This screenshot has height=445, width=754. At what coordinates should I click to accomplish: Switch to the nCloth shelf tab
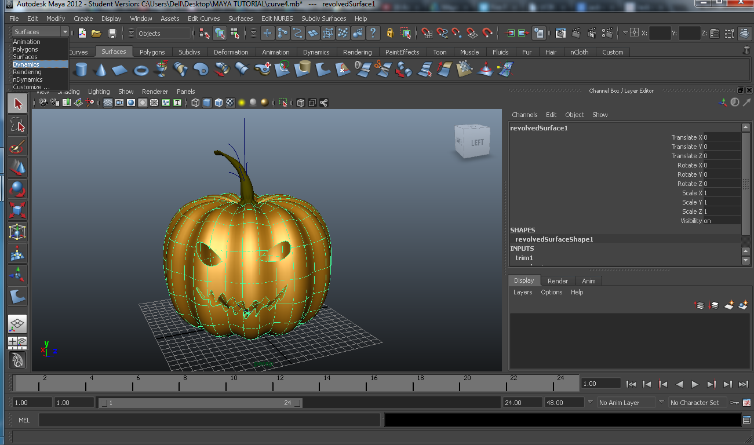[579, 52]
